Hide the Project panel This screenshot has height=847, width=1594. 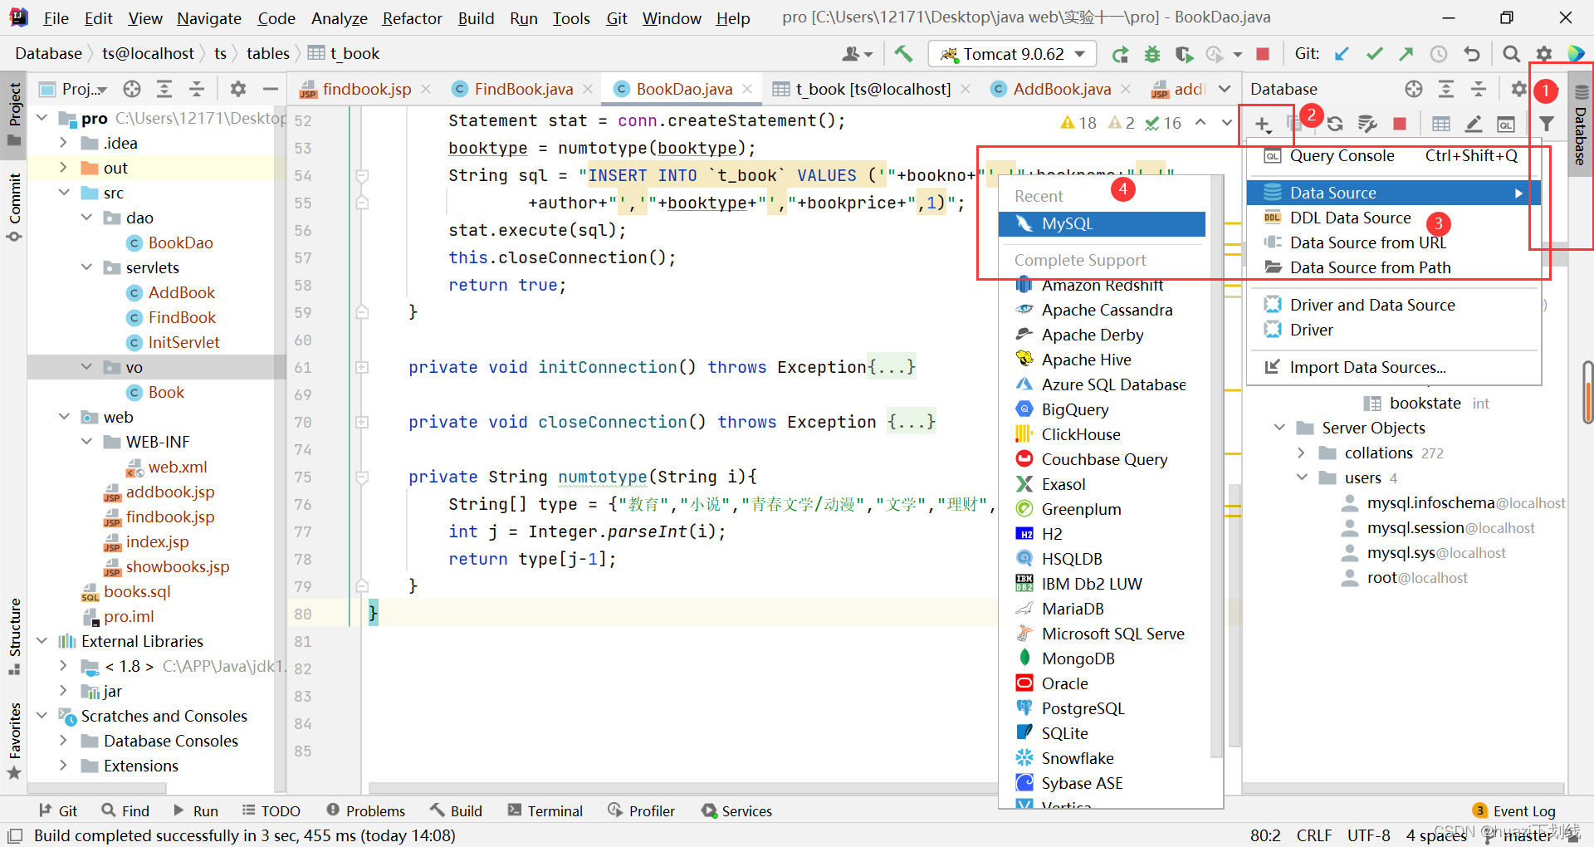(270, 89)
